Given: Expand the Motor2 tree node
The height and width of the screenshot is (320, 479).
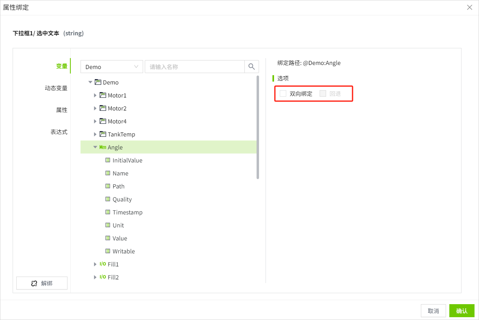Looking at the screenshot, I should (x=95, y=108).
